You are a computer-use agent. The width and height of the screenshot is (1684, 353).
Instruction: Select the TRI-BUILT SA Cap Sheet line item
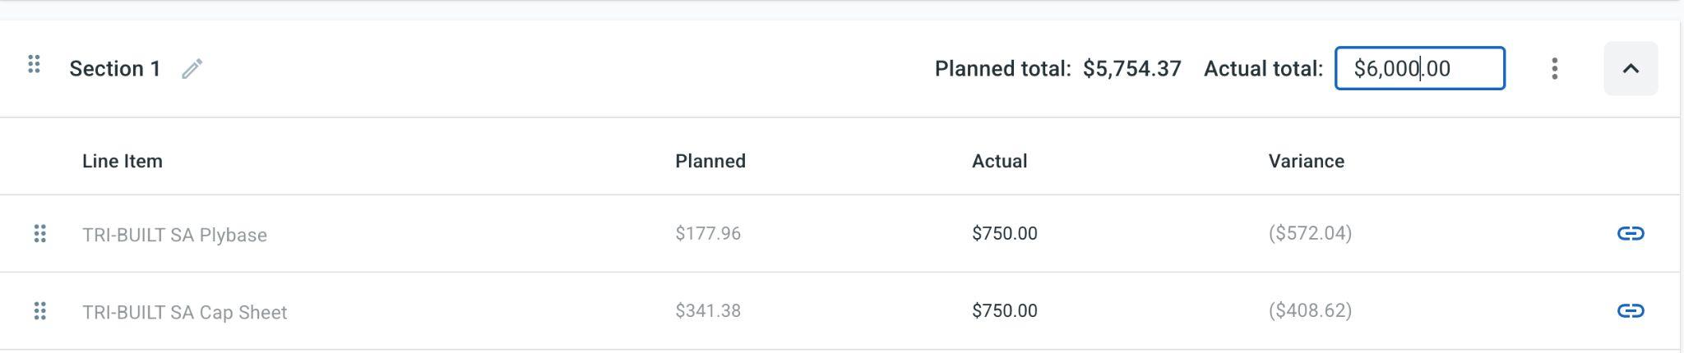pos(184,312)
